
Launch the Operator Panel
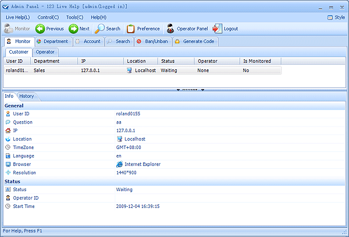pos(187,29)
